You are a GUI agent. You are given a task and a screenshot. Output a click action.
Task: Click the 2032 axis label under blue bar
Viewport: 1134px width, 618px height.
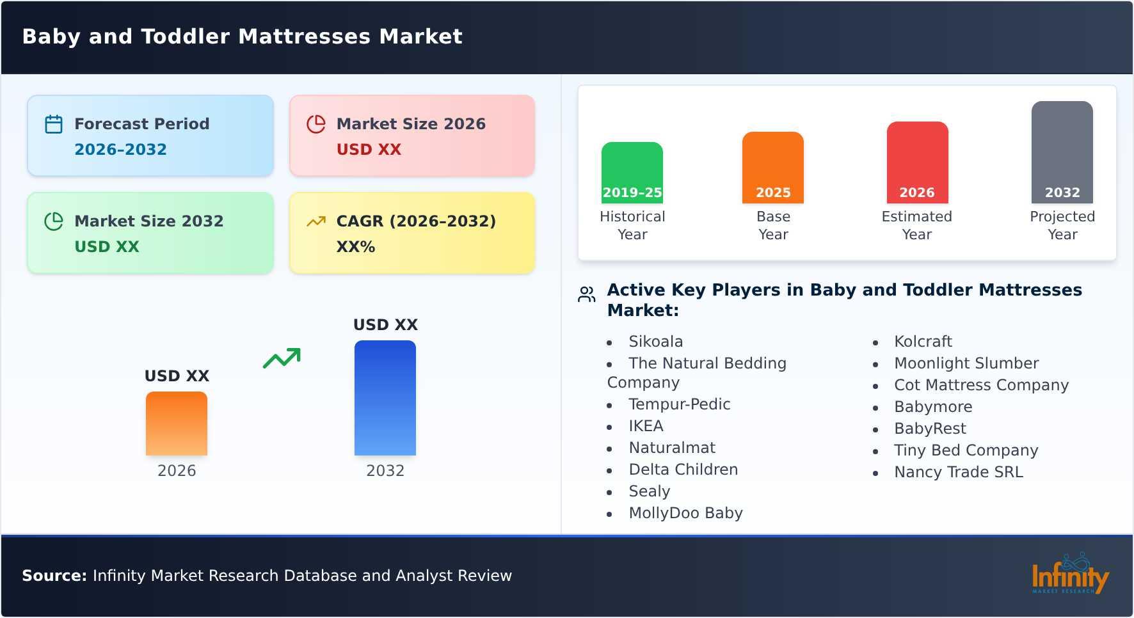click(385, 471)
